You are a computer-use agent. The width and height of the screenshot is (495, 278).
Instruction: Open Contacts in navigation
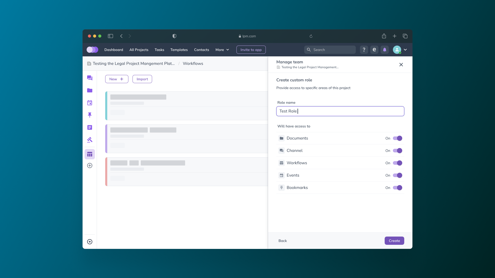click(x=202, y=50)
